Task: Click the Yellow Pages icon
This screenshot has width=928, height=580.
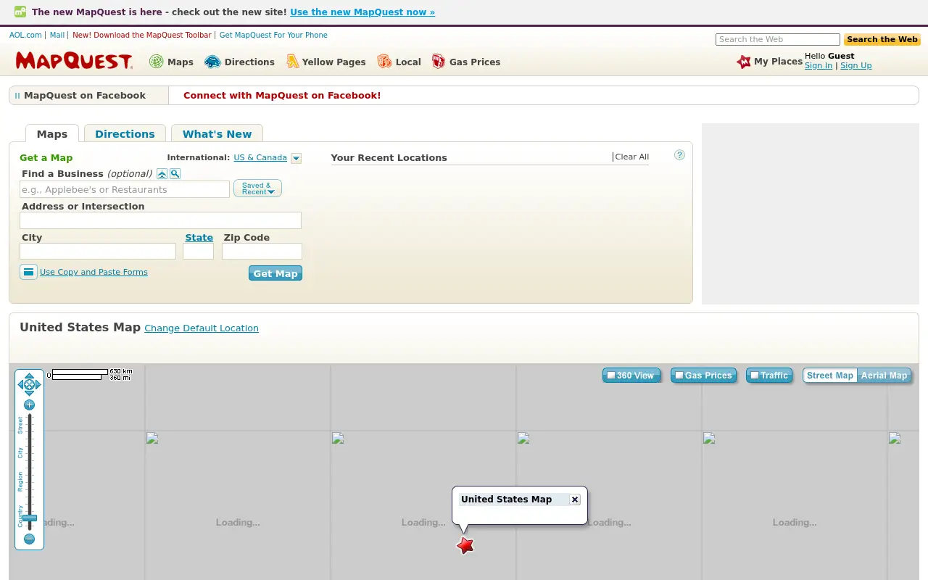Action: point(292,62)
